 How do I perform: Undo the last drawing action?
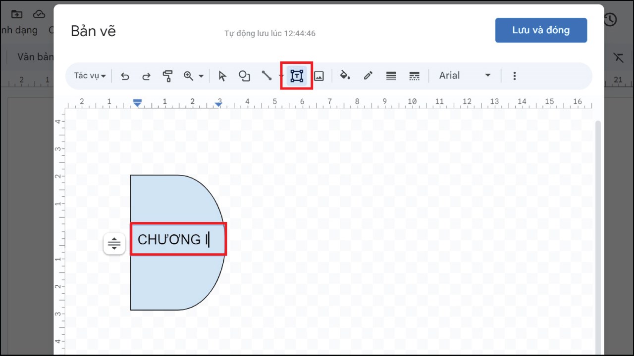point(125,76)
